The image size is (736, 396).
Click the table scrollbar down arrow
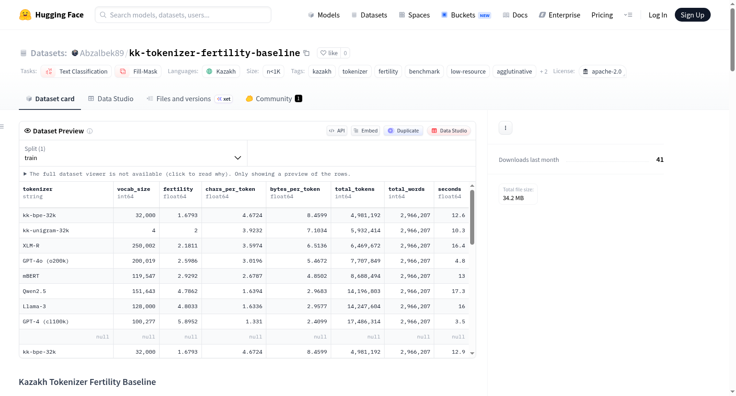472,353
